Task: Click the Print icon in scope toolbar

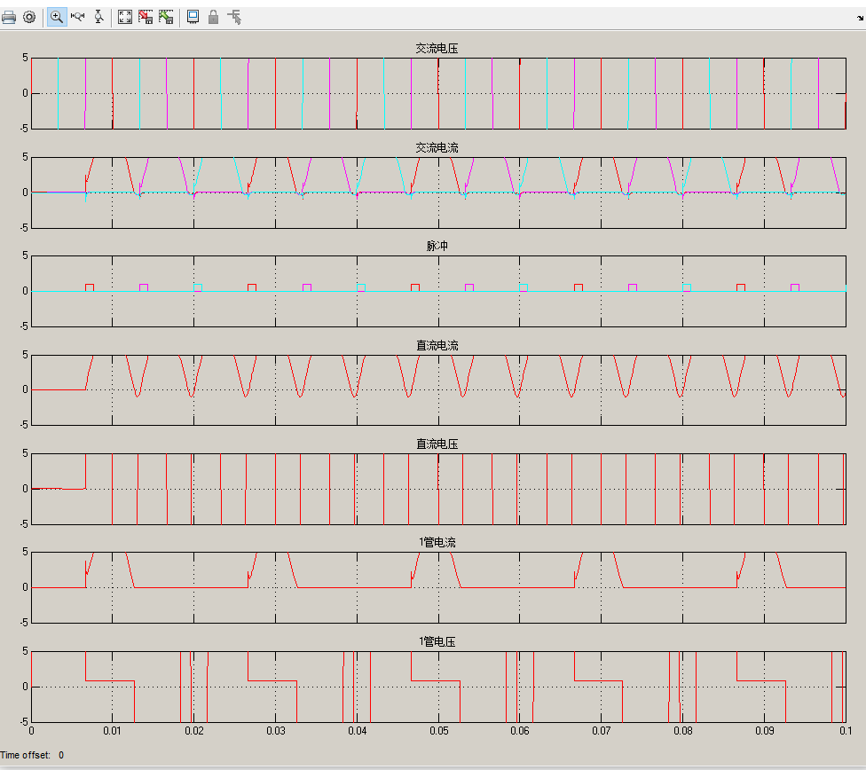Action: 9,17
